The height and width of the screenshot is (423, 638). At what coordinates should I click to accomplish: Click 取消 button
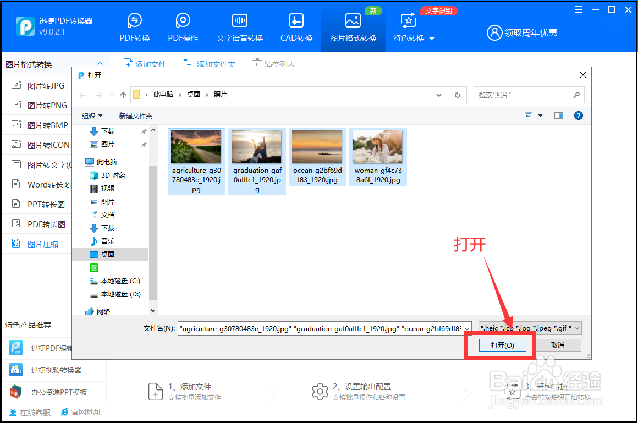coord(558,345)
